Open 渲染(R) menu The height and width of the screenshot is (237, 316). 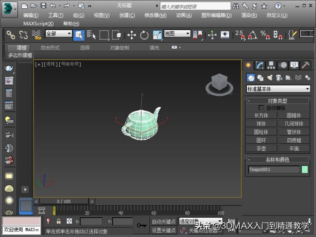tap(249, 15)
